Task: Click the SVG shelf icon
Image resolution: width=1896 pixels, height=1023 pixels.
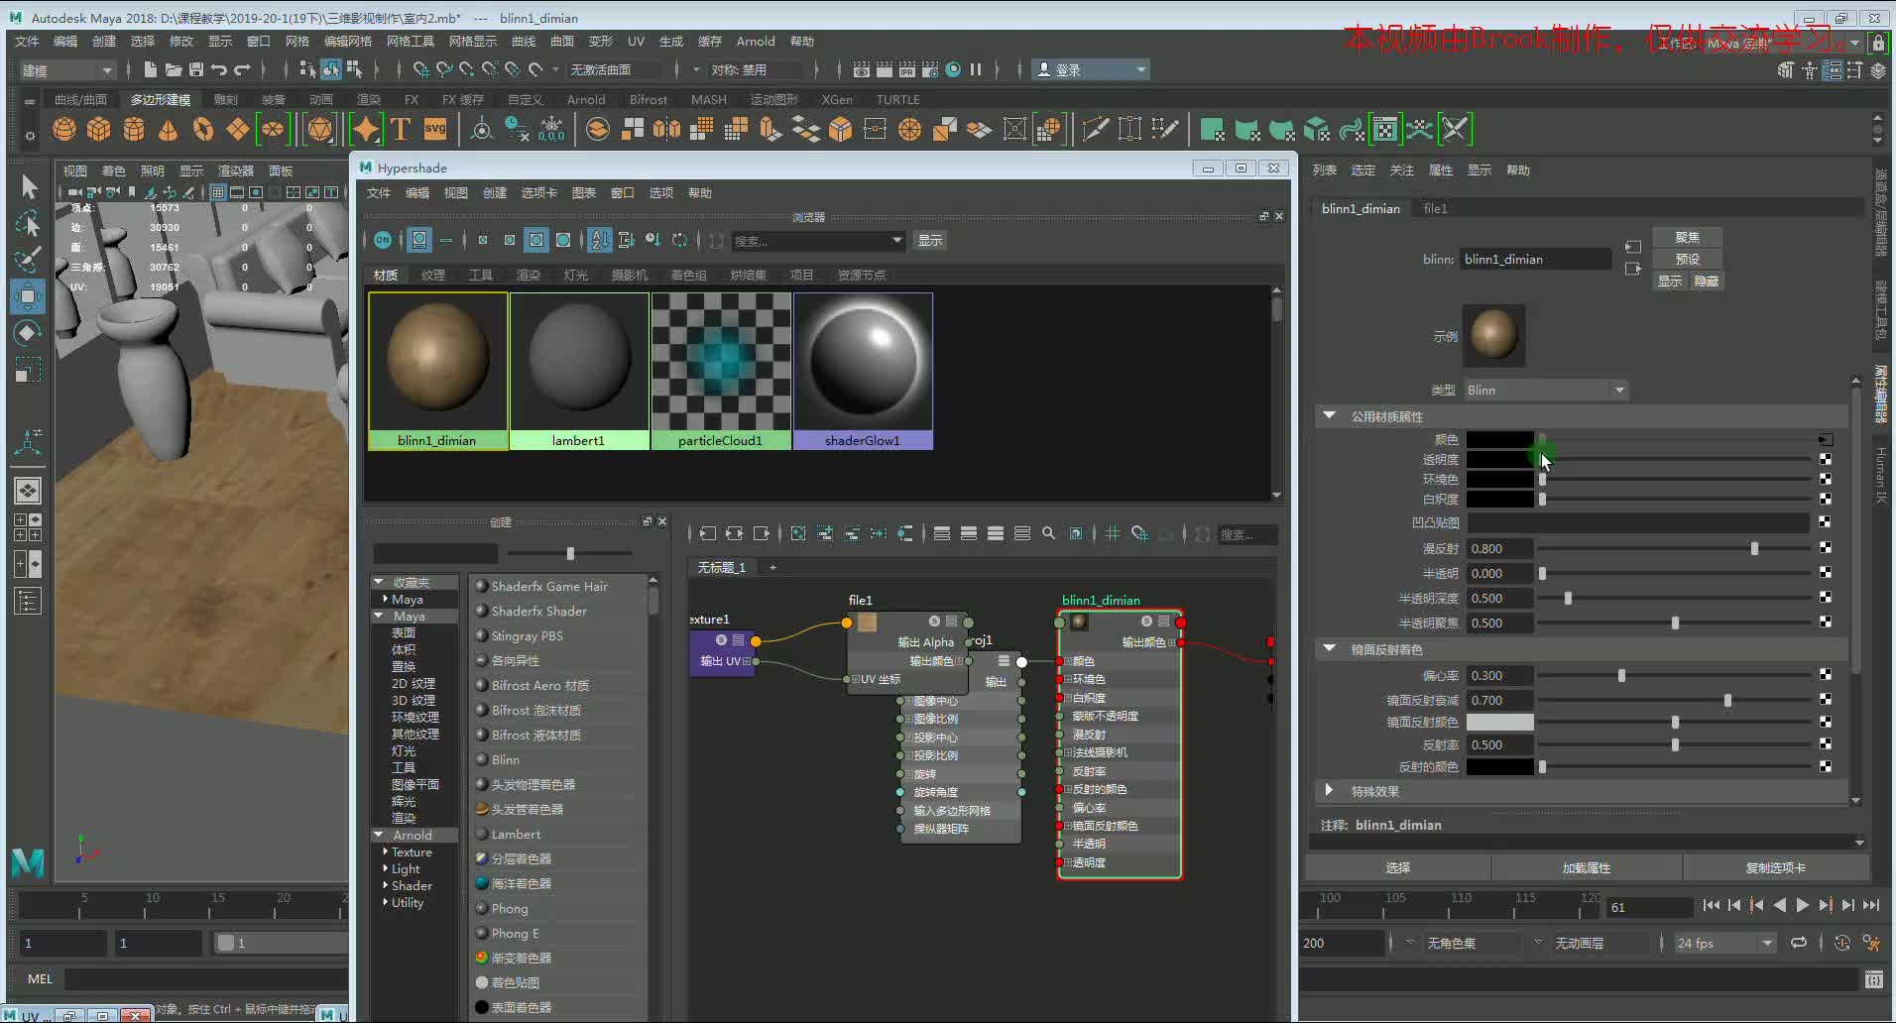Action: click(435, 129)
